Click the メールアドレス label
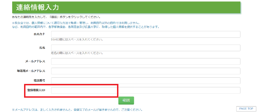This screenshot has width=257, height=112. [35, 61]
